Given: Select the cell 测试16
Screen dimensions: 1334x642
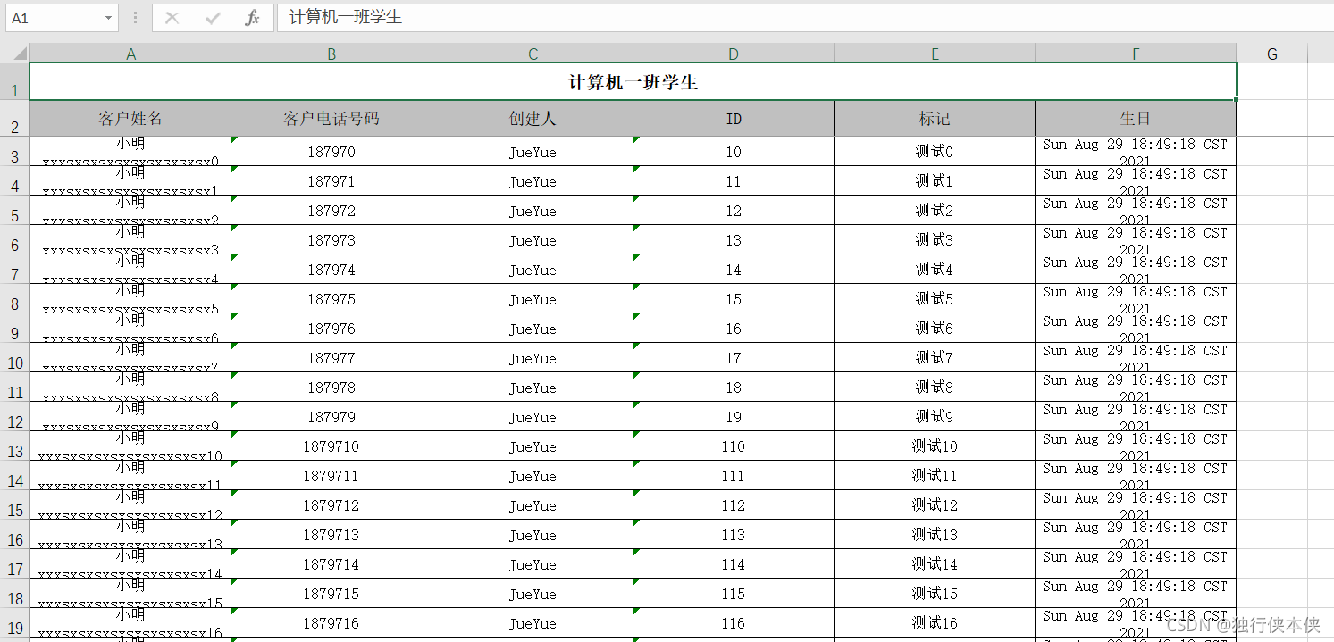Looking at the screenshot, I should point(935,622).
